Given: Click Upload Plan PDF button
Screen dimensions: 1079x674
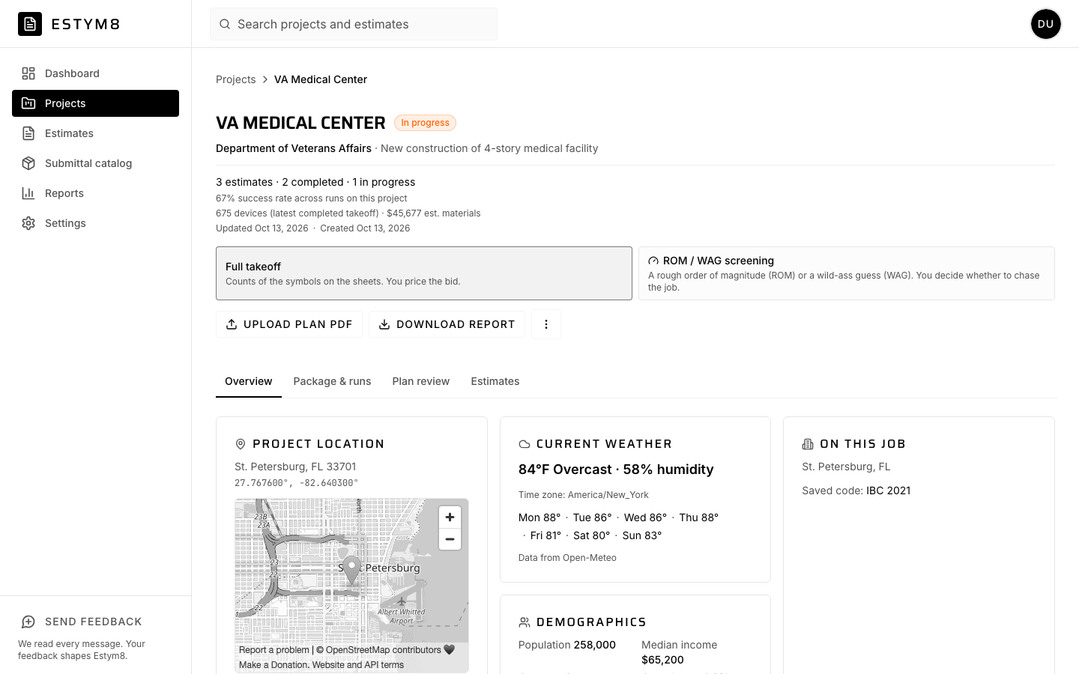Looking at the screenshot, I should tap(289, 324).
